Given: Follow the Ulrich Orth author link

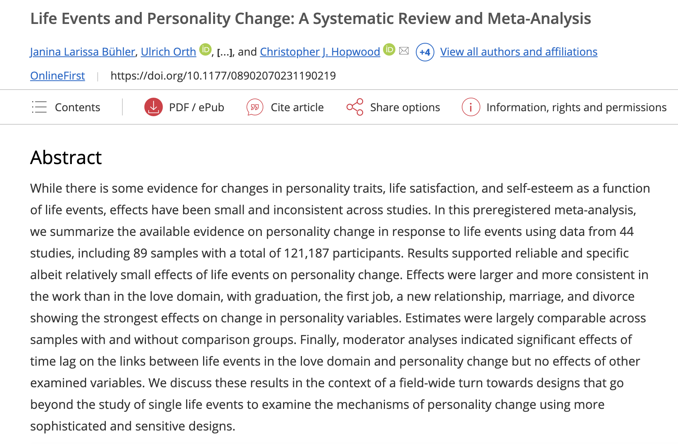Looking at the screenshot, I should pos(168,52).
